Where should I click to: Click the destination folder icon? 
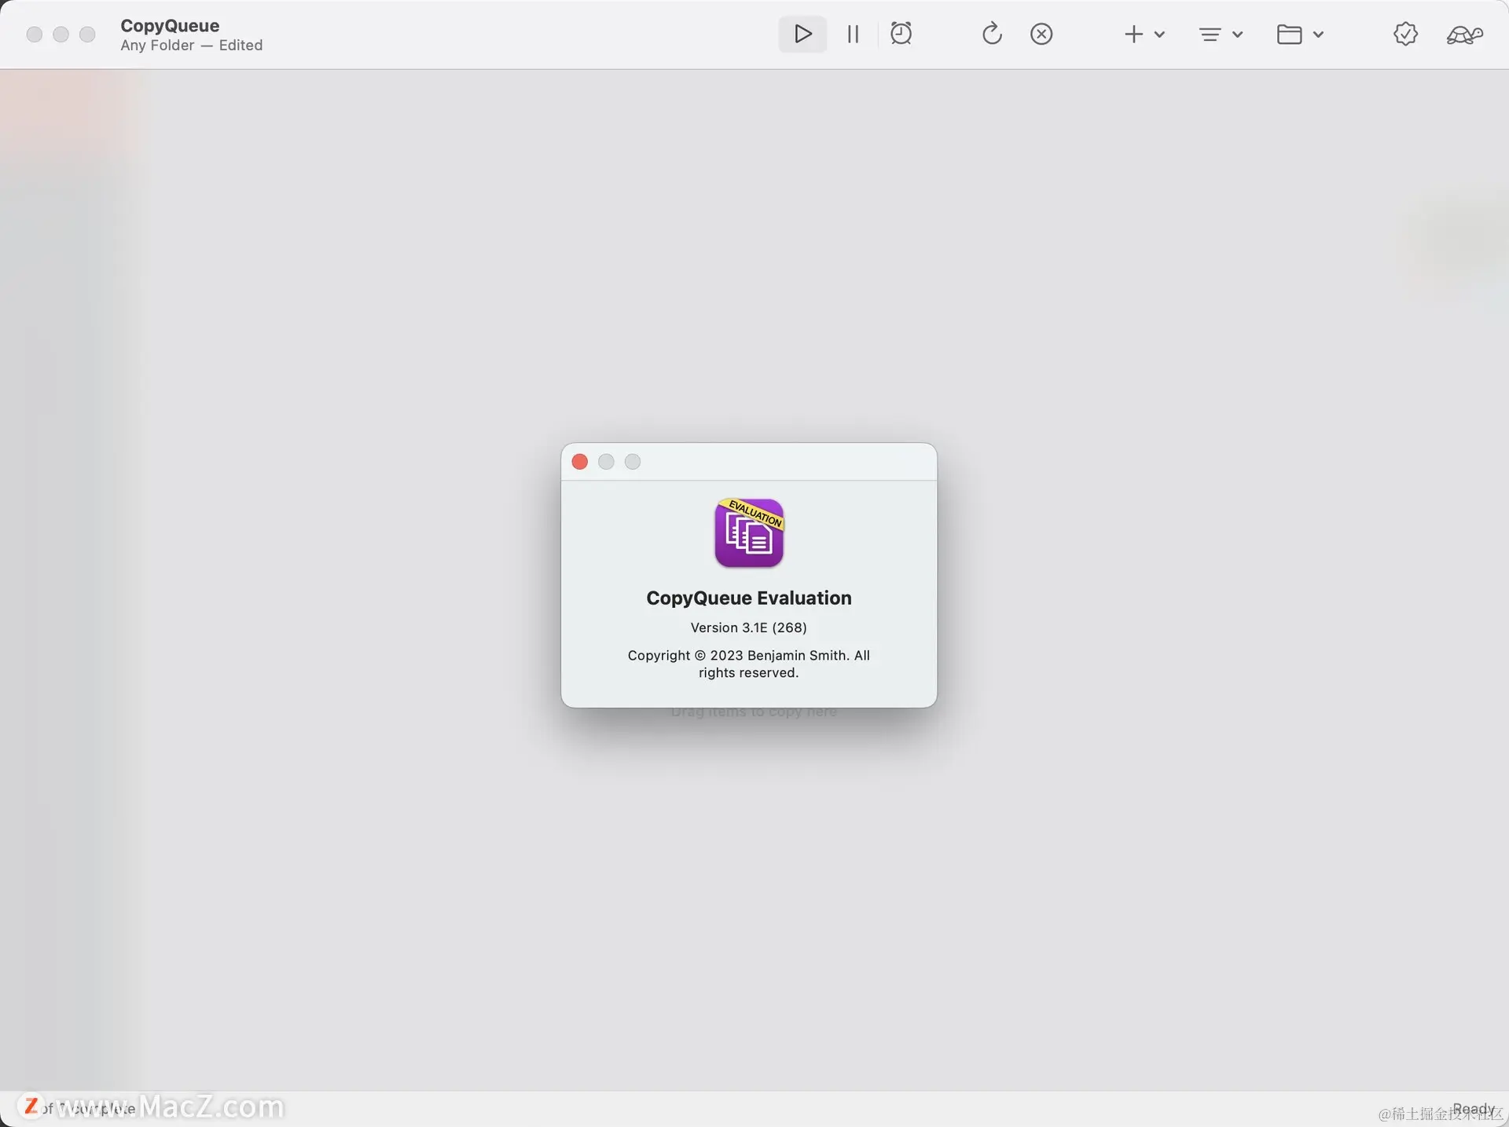[1290, 35]
